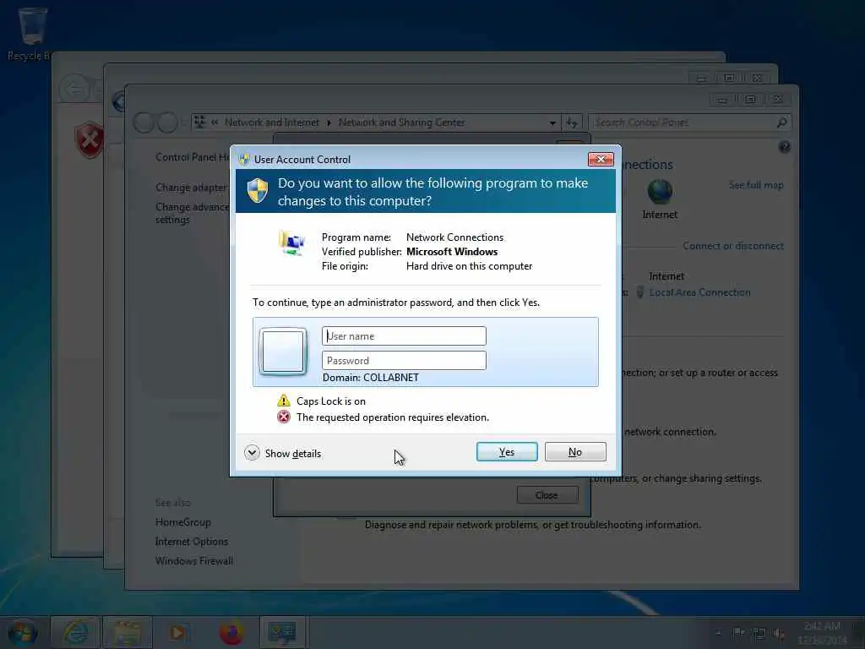Click the network icon in system tray

point(759,634)
